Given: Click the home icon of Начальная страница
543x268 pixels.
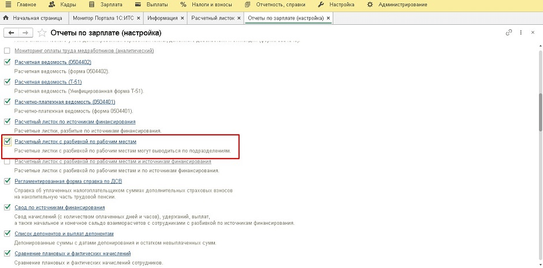Looking at the screenshot, I should [6, 18].
